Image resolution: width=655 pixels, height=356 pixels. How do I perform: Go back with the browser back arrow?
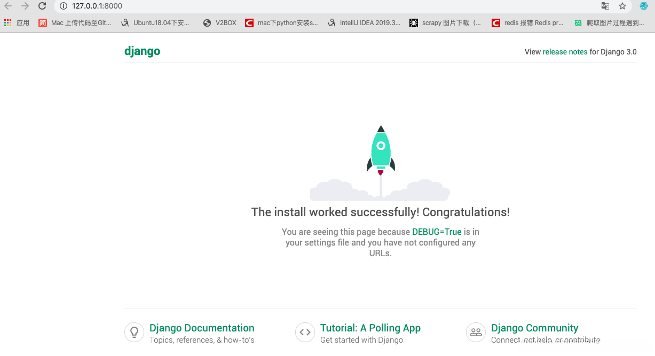point(8,6)
